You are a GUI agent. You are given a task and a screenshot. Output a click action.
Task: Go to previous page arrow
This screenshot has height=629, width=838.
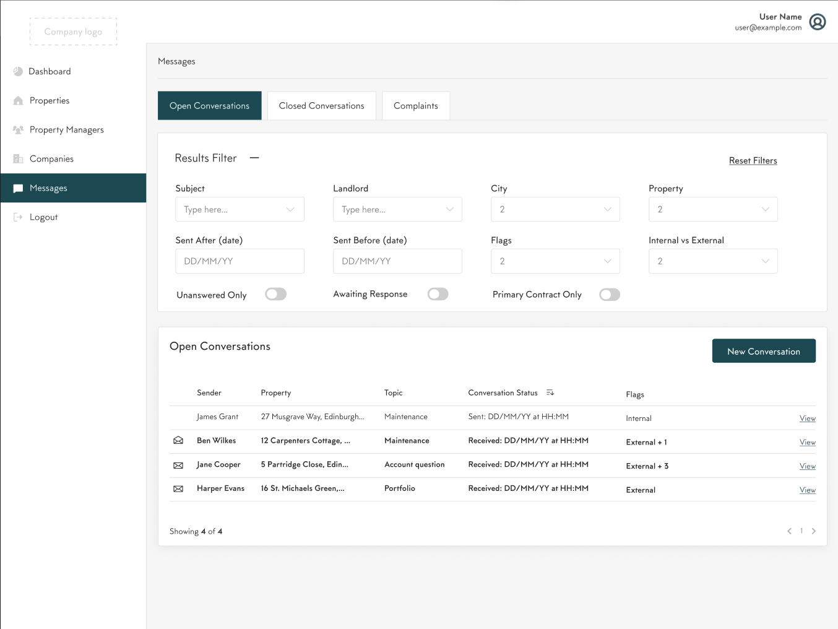click(x=789, y=531)
